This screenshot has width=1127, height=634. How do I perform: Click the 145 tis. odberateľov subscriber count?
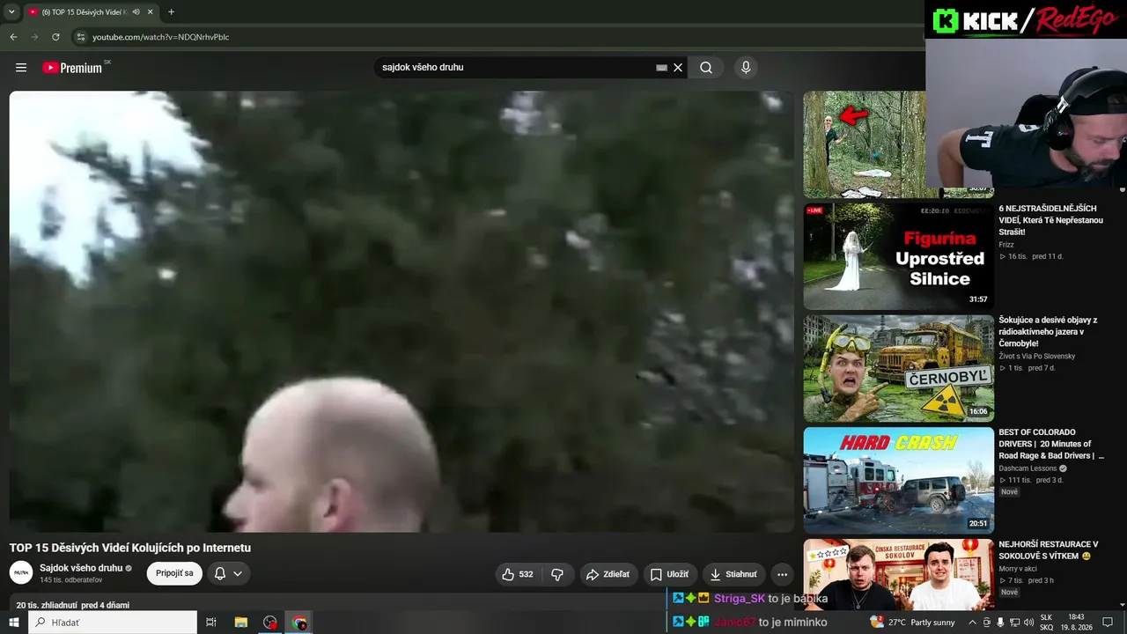(71, 580)
